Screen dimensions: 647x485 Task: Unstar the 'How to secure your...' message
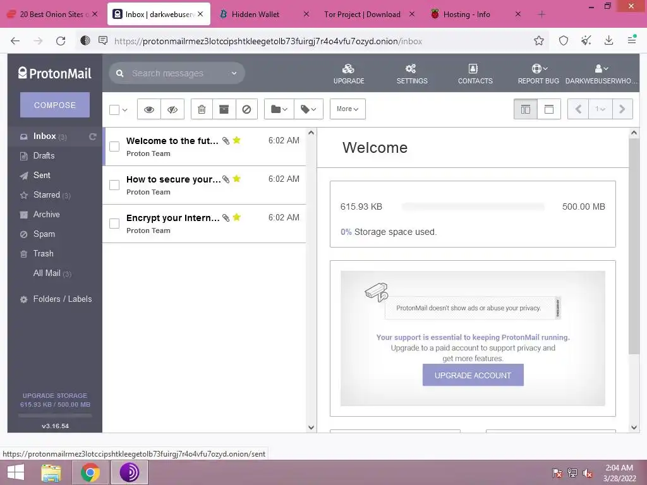click(236, 179)
